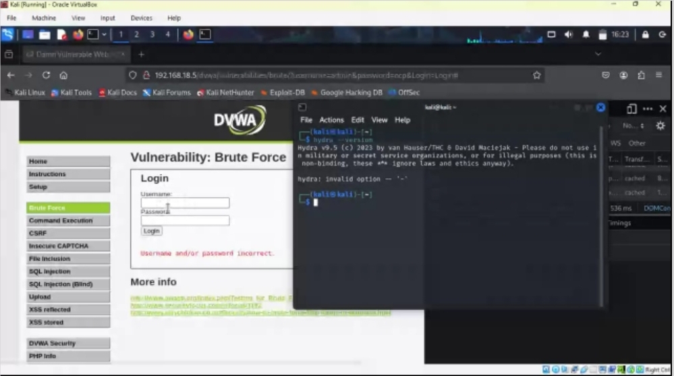Click the terminal window vertical scrollbar
Image resolution: width=674 pixels, height=376 pixels.
tap(601, 215)
